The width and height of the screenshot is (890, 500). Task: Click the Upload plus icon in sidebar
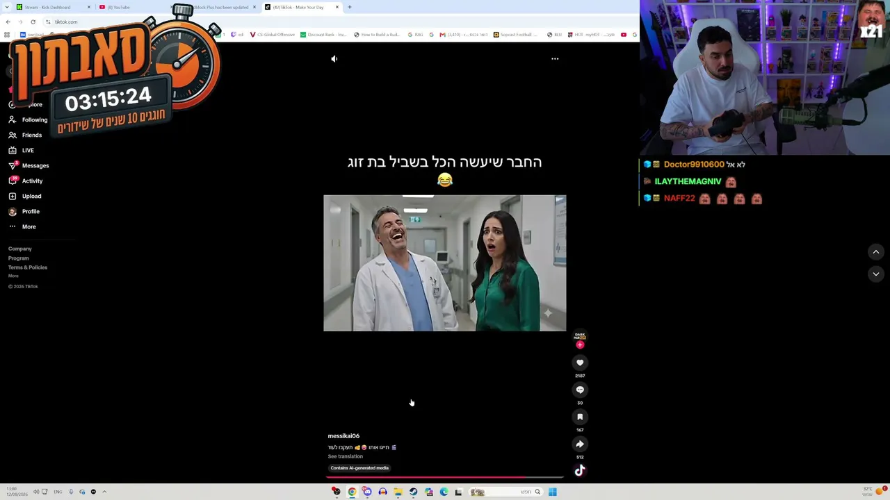13,196
